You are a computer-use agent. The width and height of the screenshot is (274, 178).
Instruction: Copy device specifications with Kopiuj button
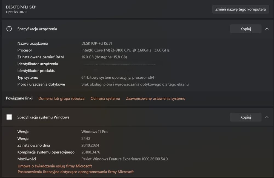246,29
